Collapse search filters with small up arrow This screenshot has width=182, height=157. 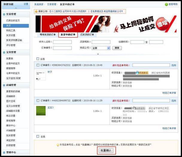(98, 54)
